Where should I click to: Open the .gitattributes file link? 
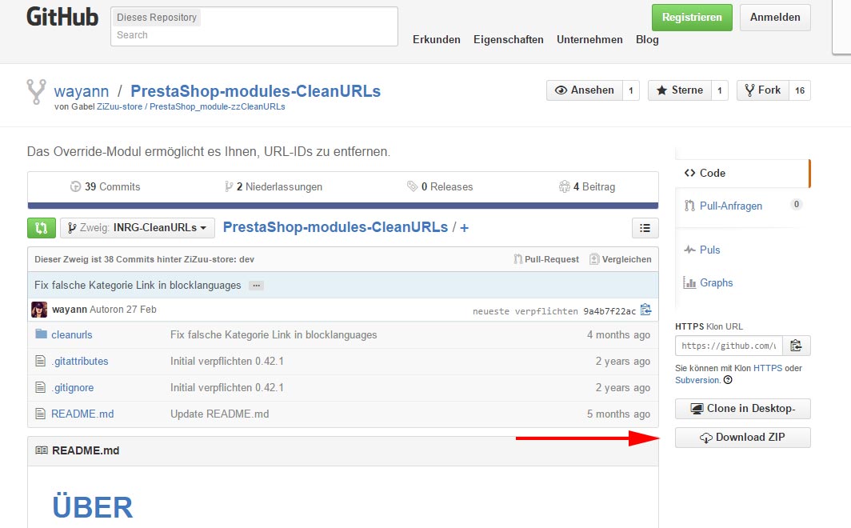80,362
